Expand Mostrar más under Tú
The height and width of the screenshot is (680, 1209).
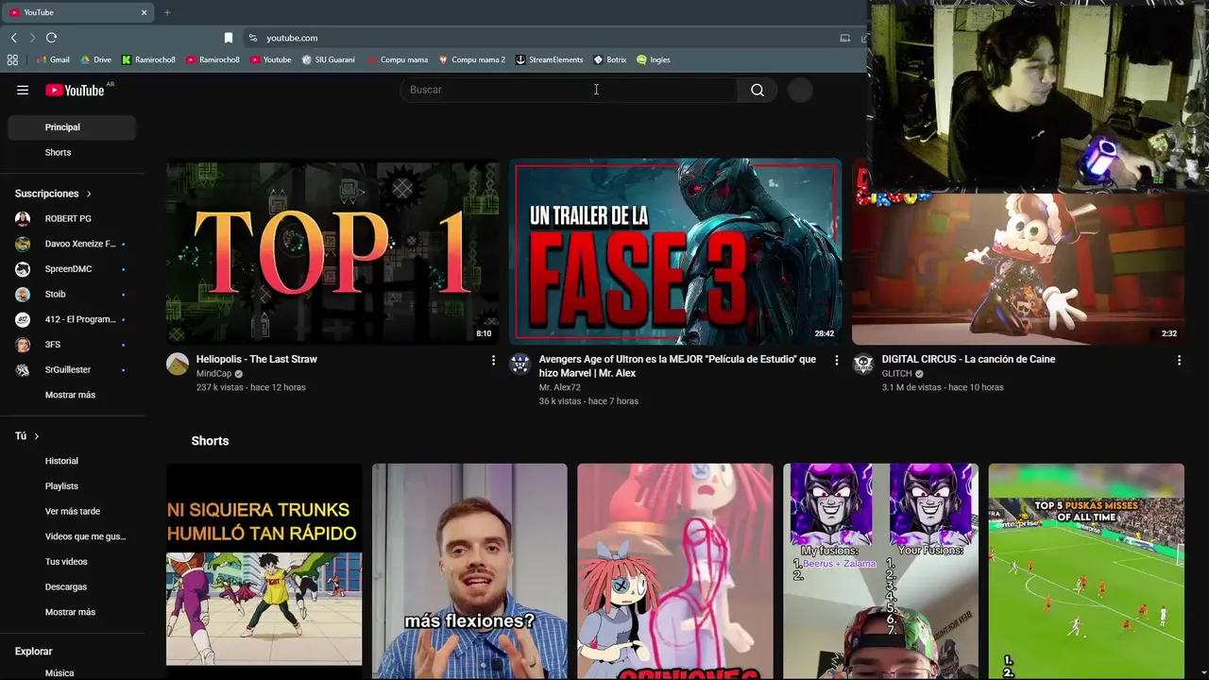pos(72,612)
